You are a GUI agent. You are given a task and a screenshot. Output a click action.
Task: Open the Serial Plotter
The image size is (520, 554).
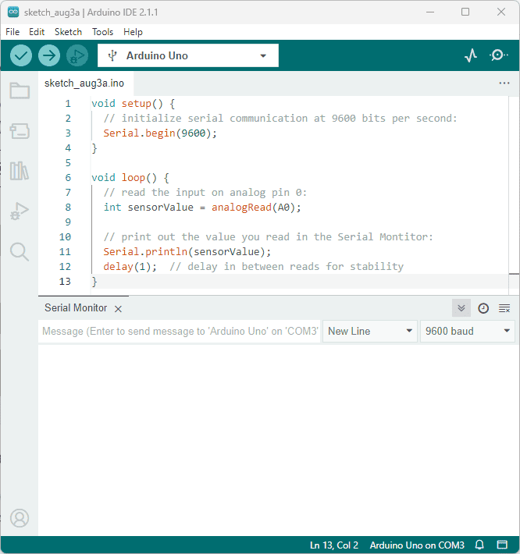[471, 55]
